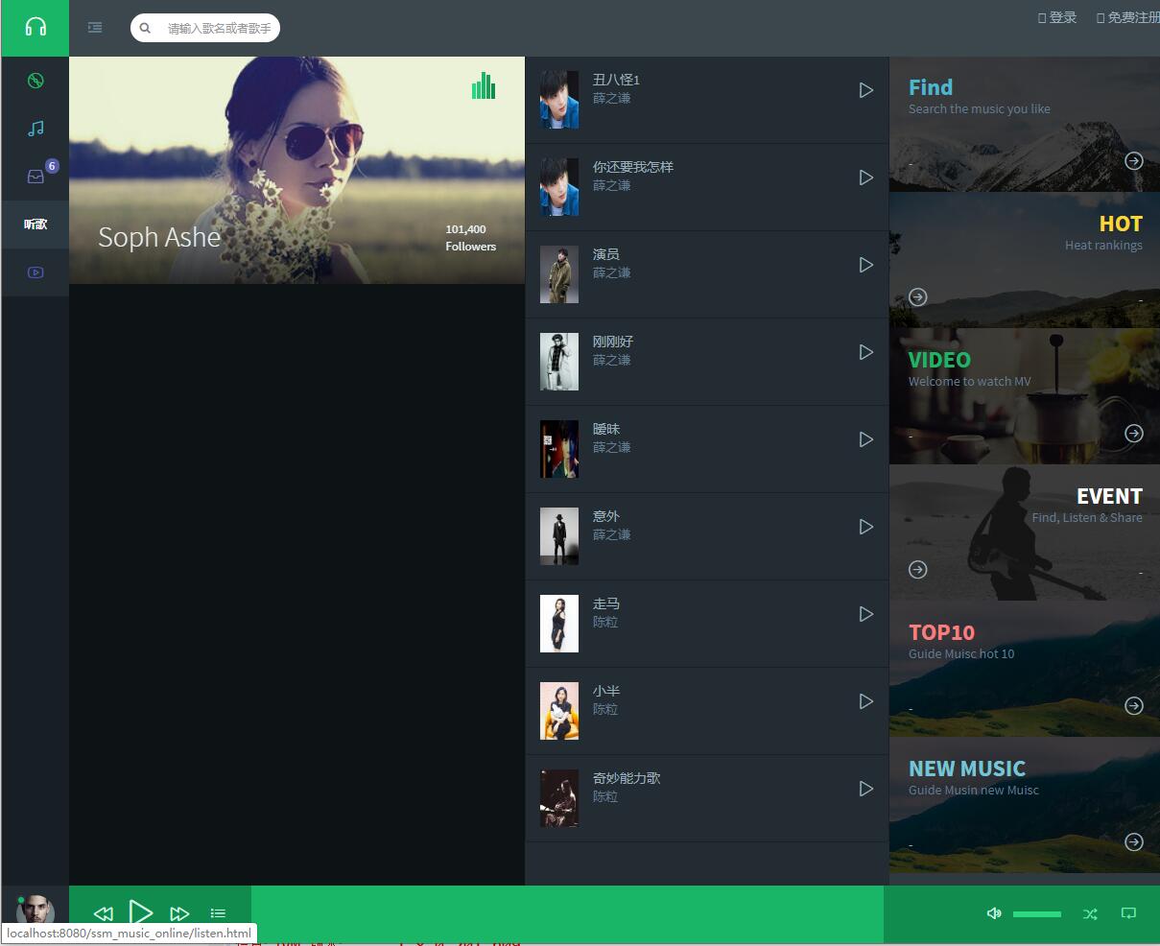Open the NEW MUSIC card title
The height and width of the screenshot is (946, 1160).
[967, 769]
